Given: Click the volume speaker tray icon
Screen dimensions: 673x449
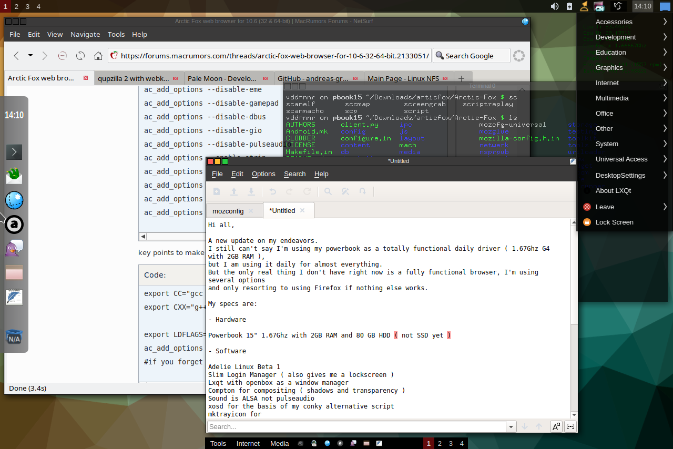Looking at the screenshot, I should [x=554, y=6].
